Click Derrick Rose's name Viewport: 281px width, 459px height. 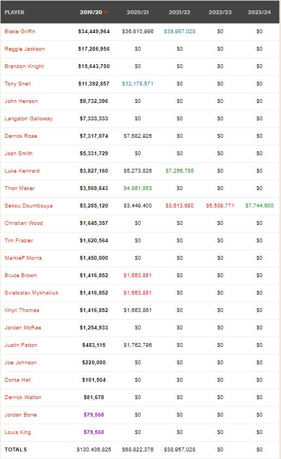[x=21, y=136]
